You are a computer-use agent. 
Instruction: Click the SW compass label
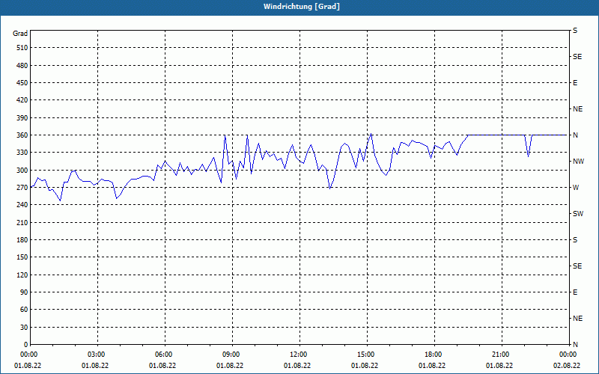tap(578, 214)
